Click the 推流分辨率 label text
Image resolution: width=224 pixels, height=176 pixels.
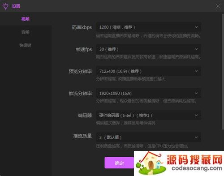80,94
